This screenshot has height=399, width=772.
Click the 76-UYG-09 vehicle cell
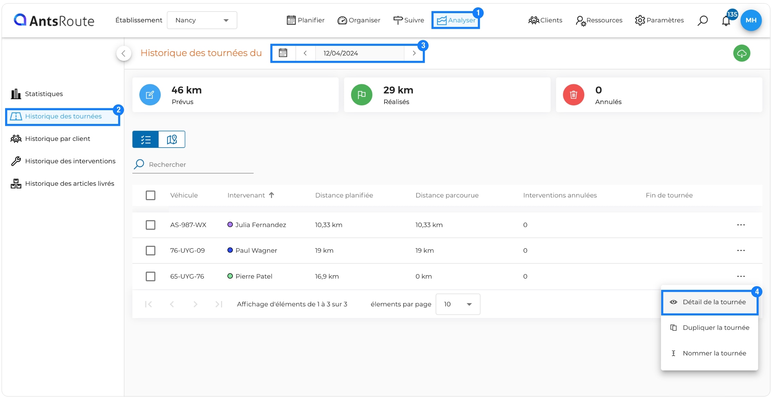187,250
